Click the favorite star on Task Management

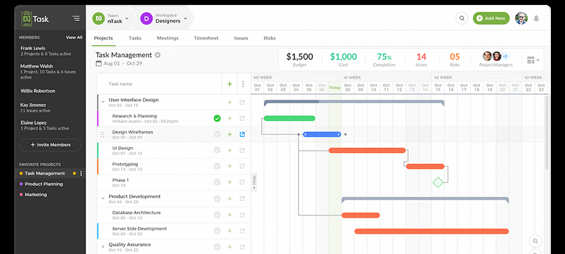pos(74,173)
